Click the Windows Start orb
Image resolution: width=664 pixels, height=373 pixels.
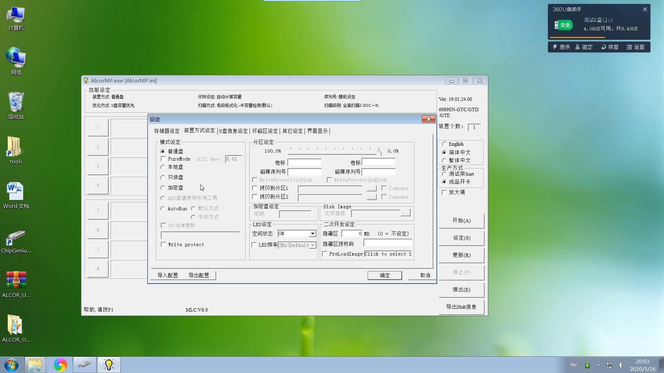click(11, 365)
